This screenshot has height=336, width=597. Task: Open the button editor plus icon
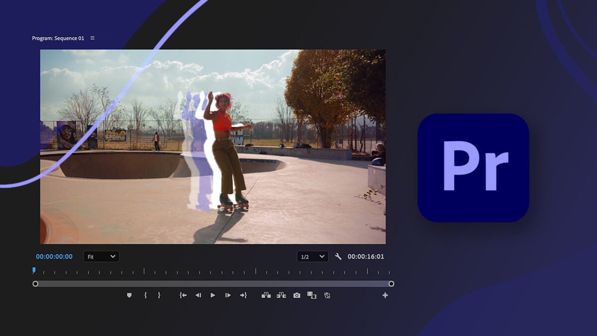(385, 295)
